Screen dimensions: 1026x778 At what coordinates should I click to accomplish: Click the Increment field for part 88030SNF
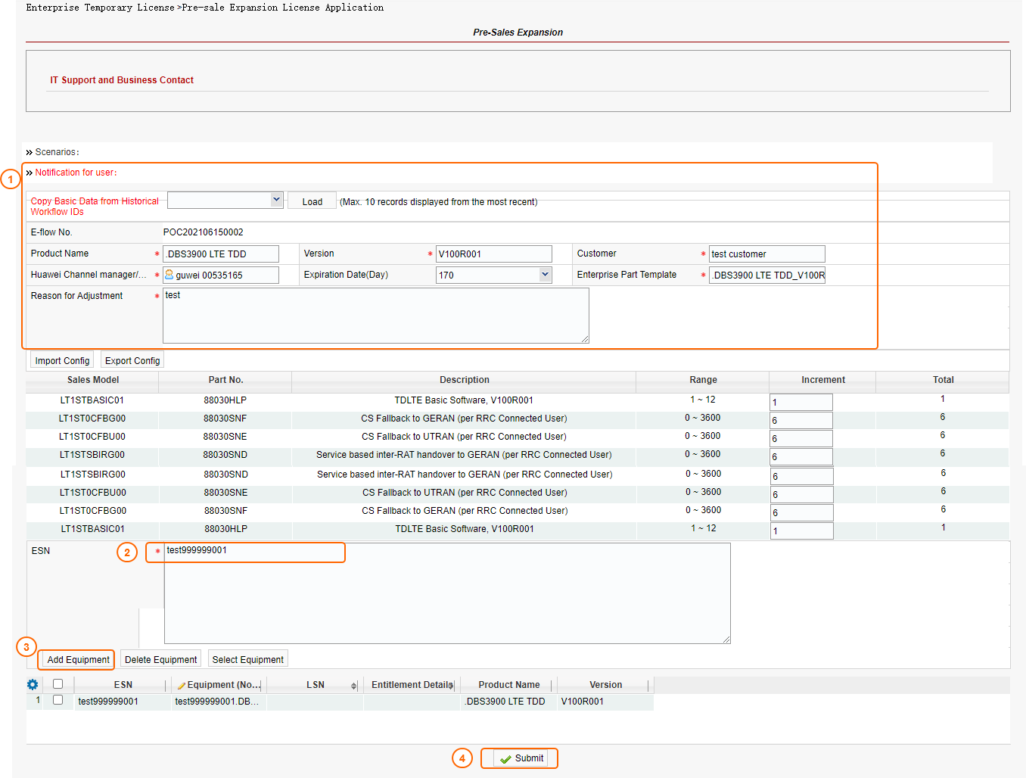click(801, 419)
